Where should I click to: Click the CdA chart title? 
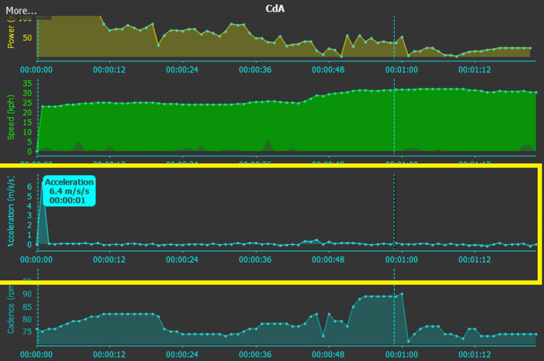coord(275,9)
